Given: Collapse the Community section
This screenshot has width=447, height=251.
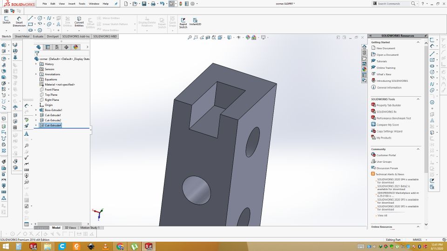Looking at the screenshot, I should point(418,149).
